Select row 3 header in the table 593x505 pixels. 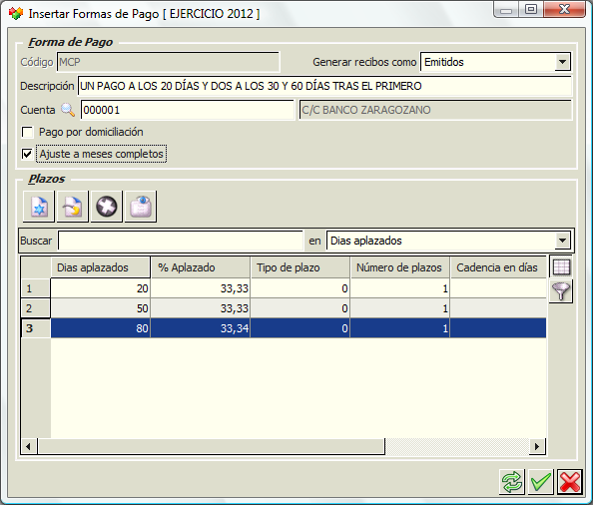36,328
